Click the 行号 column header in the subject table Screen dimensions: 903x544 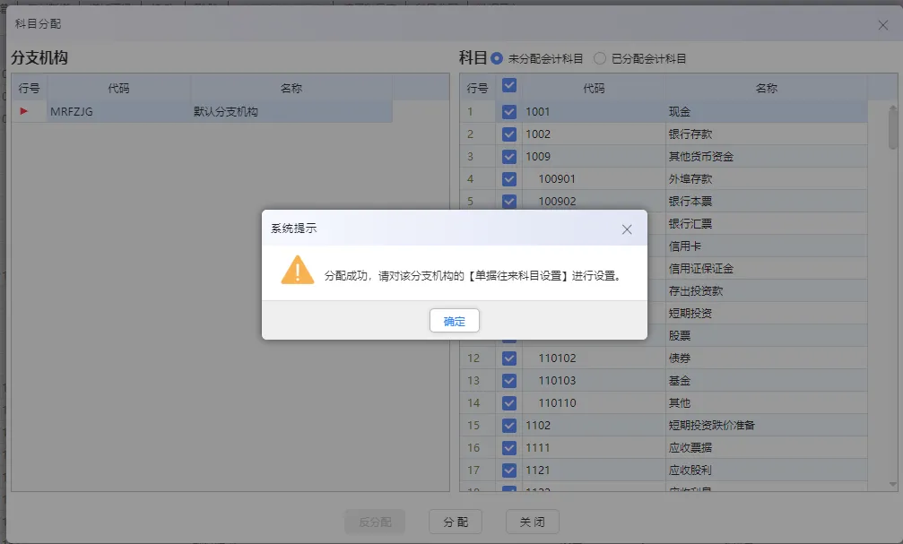coord(477,88)
